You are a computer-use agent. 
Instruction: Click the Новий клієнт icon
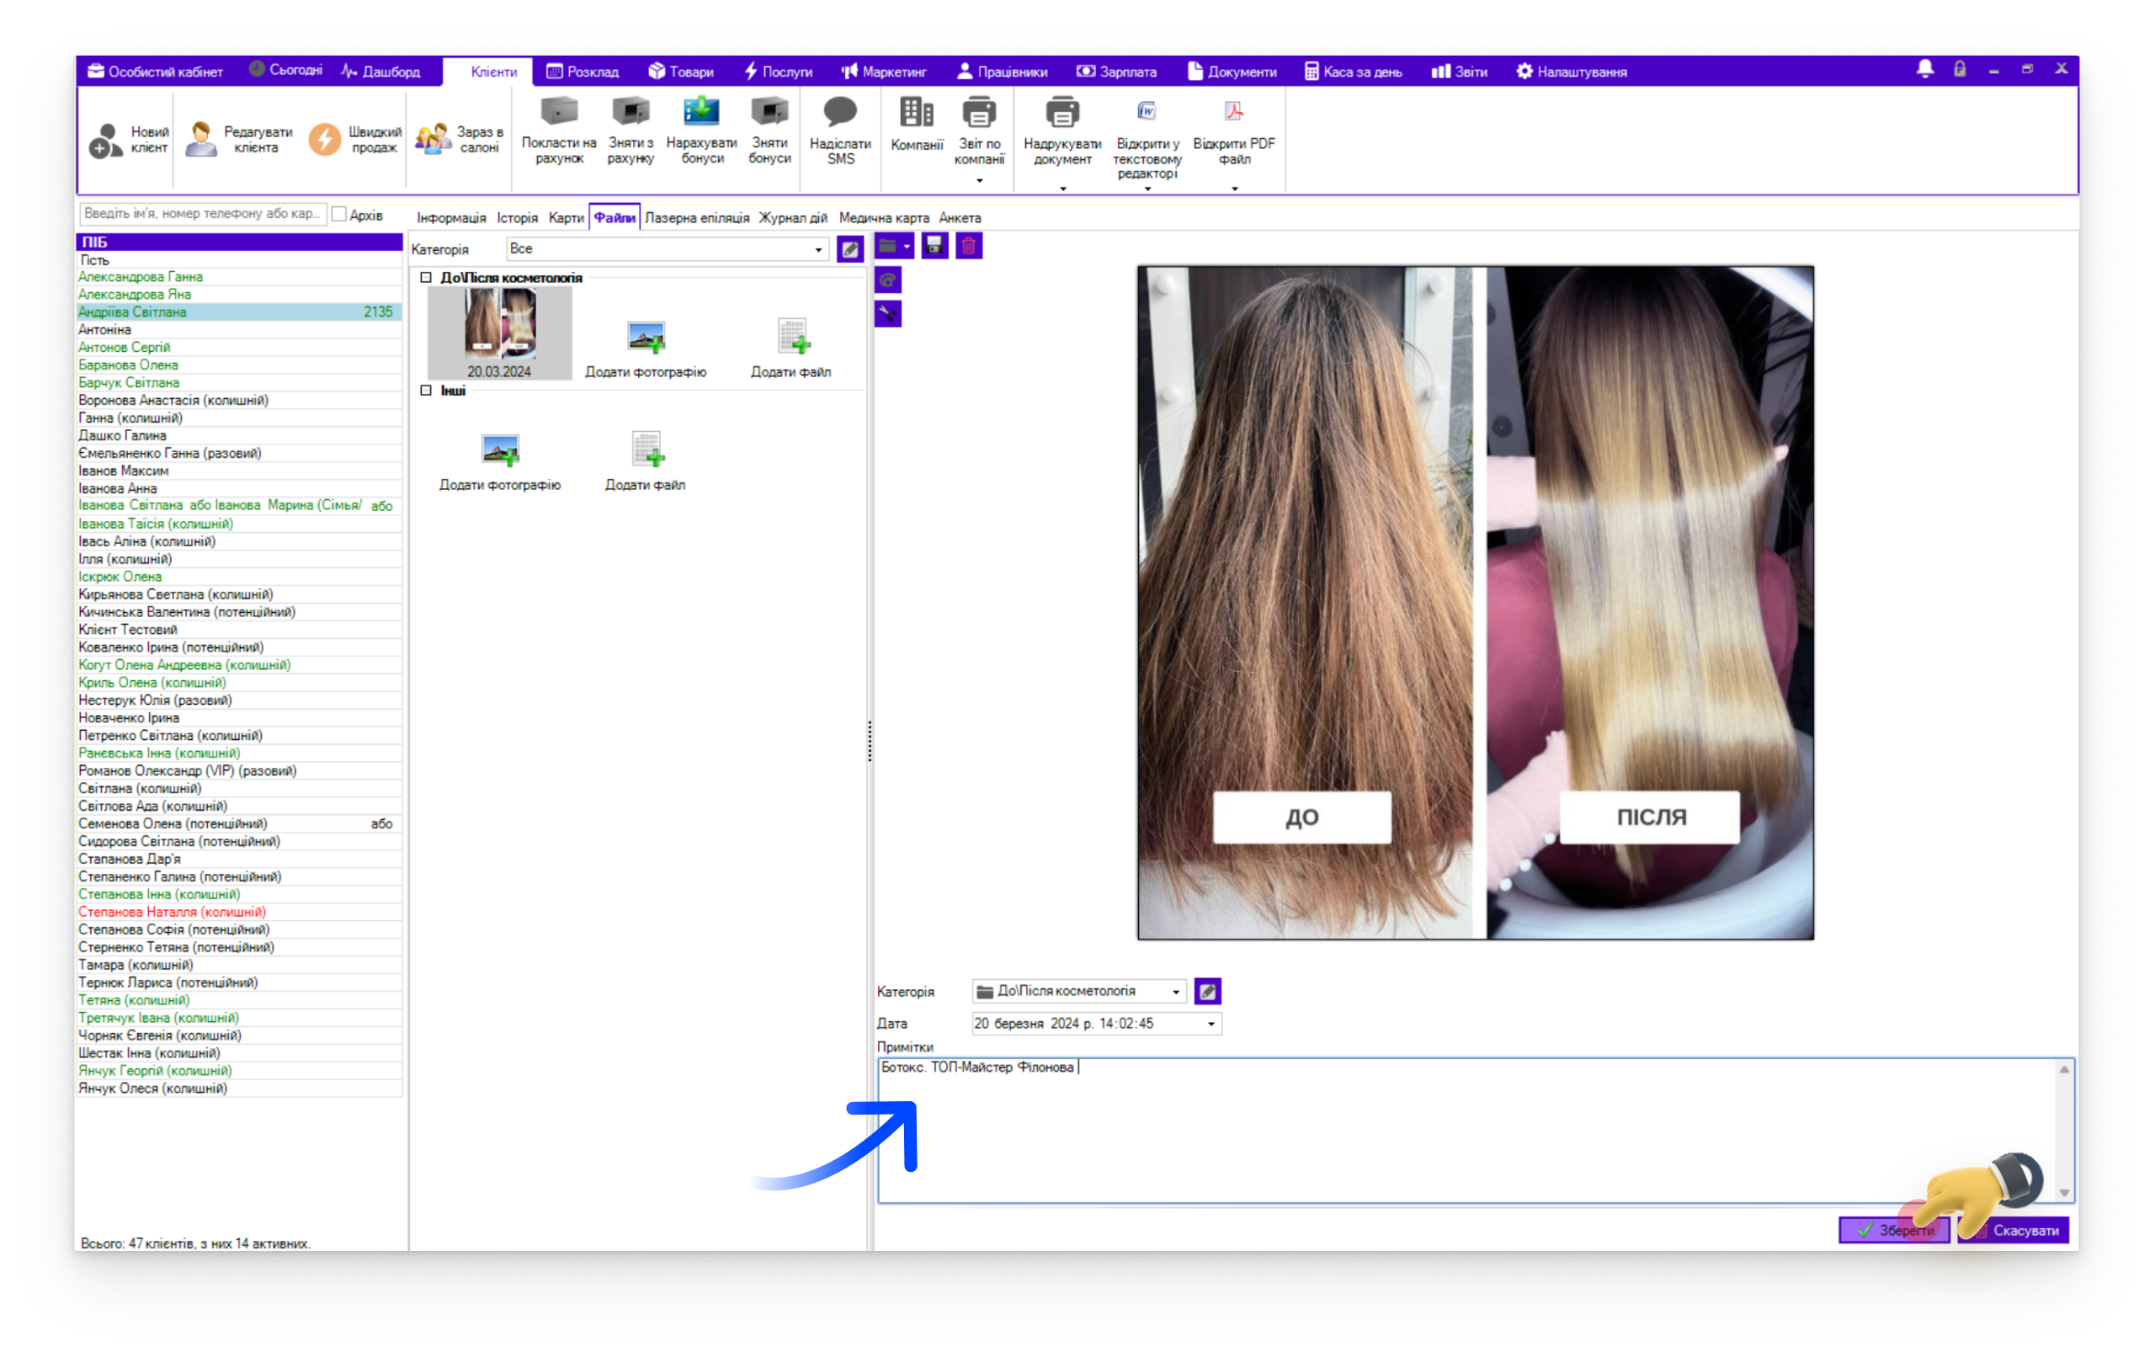pyautogui.click(x=106, y=140)
